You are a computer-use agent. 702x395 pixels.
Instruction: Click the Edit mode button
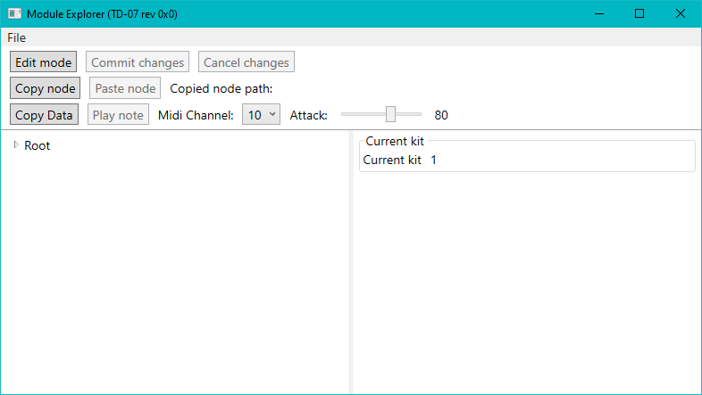click(43, 62)
